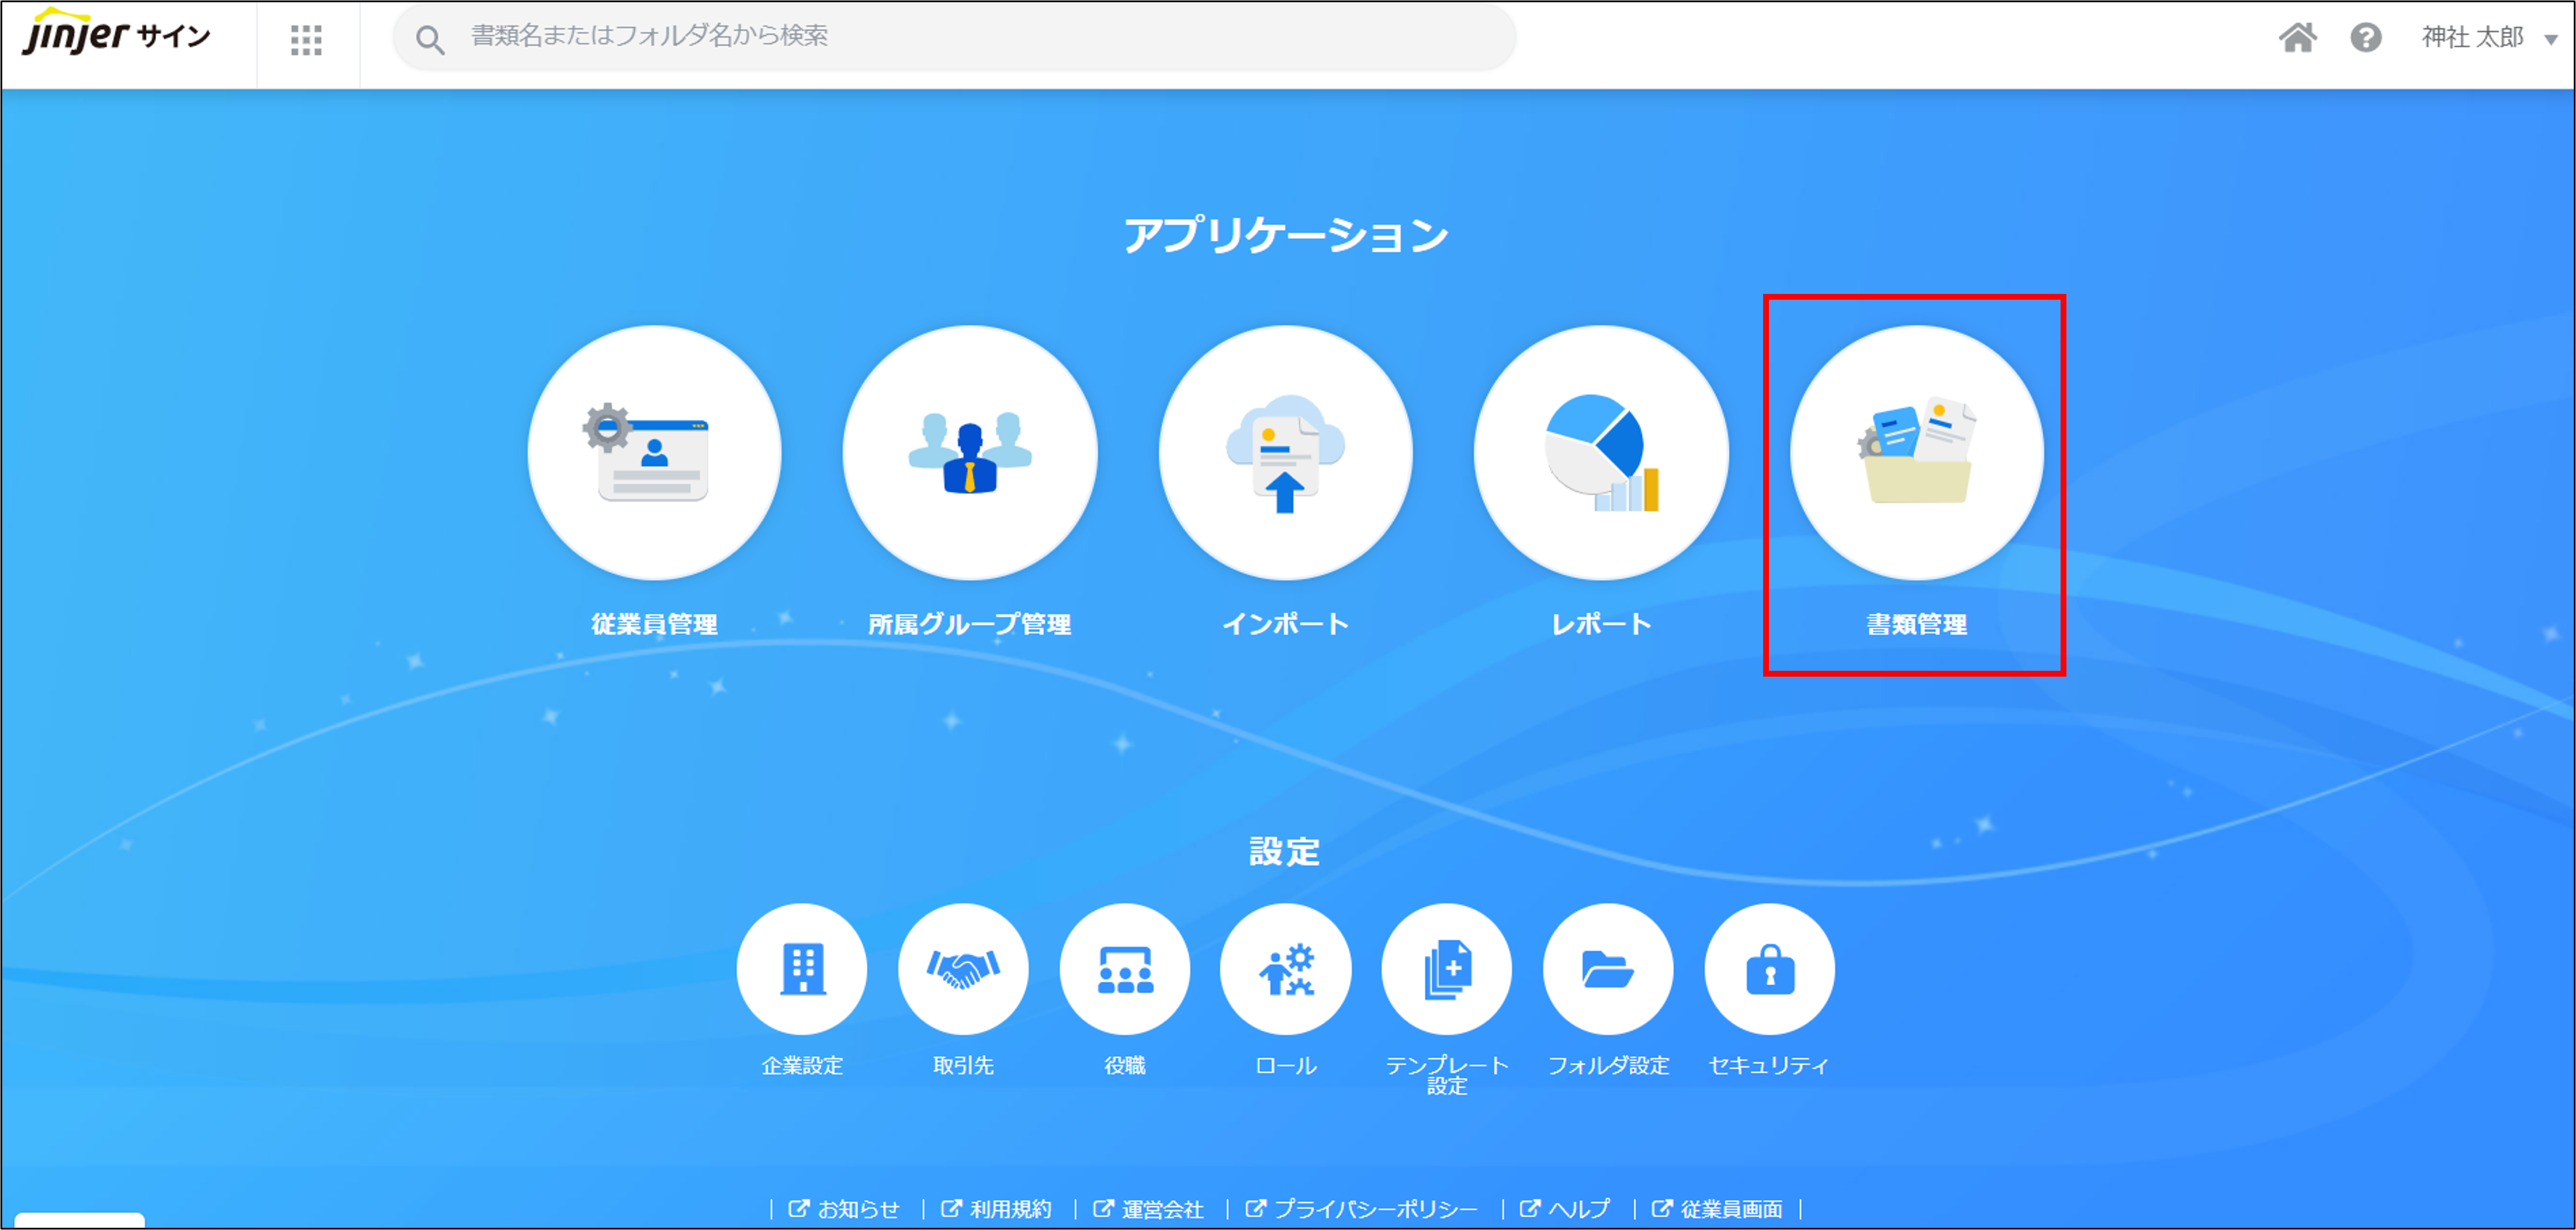Open the 書類管理 folder icon

coord(1916,453)
